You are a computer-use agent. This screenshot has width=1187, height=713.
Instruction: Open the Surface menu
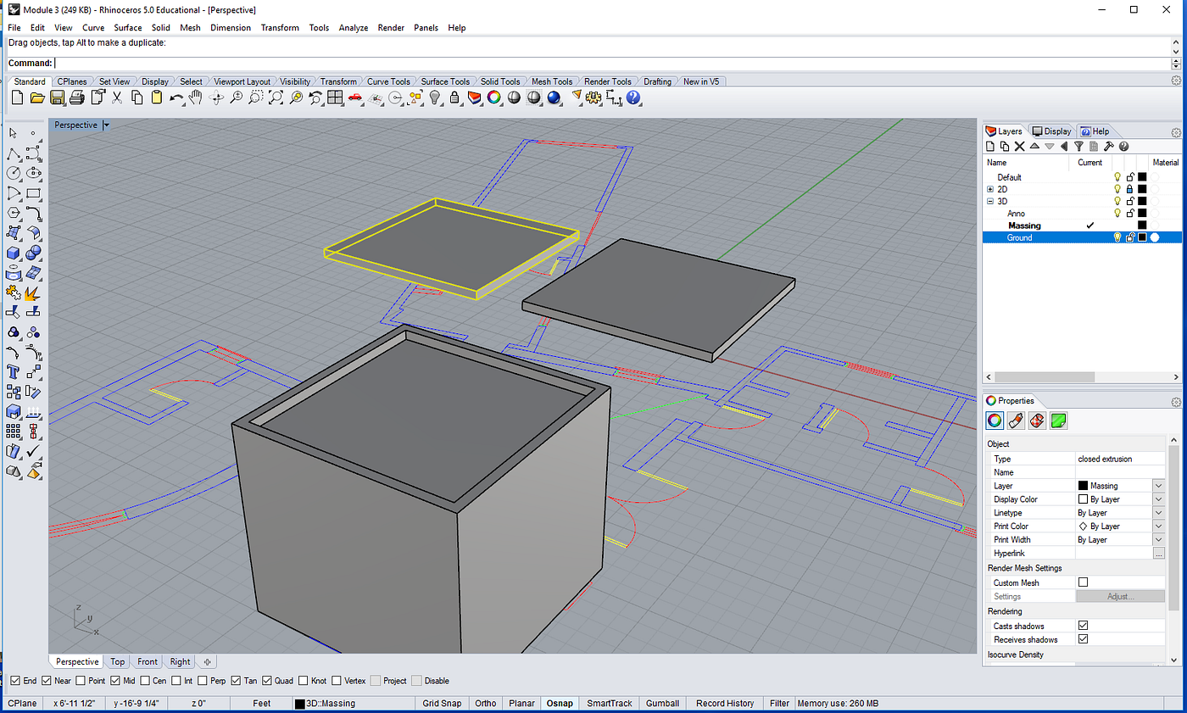pos(128,28)
